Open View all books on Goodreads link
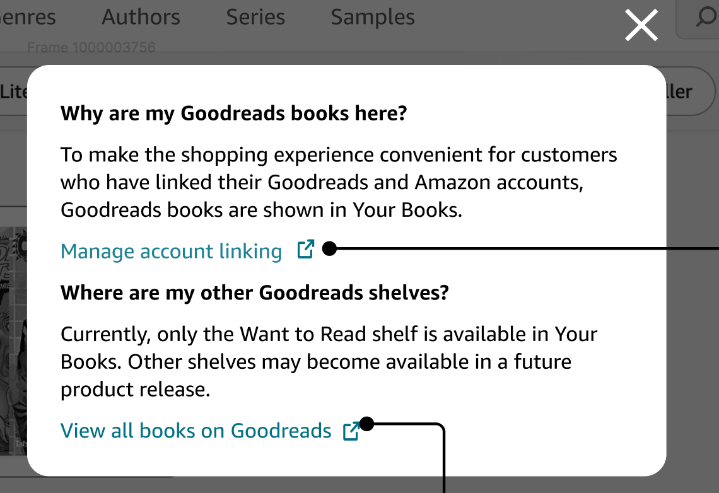Screen dimensions: 719x493 click(196, 431)
